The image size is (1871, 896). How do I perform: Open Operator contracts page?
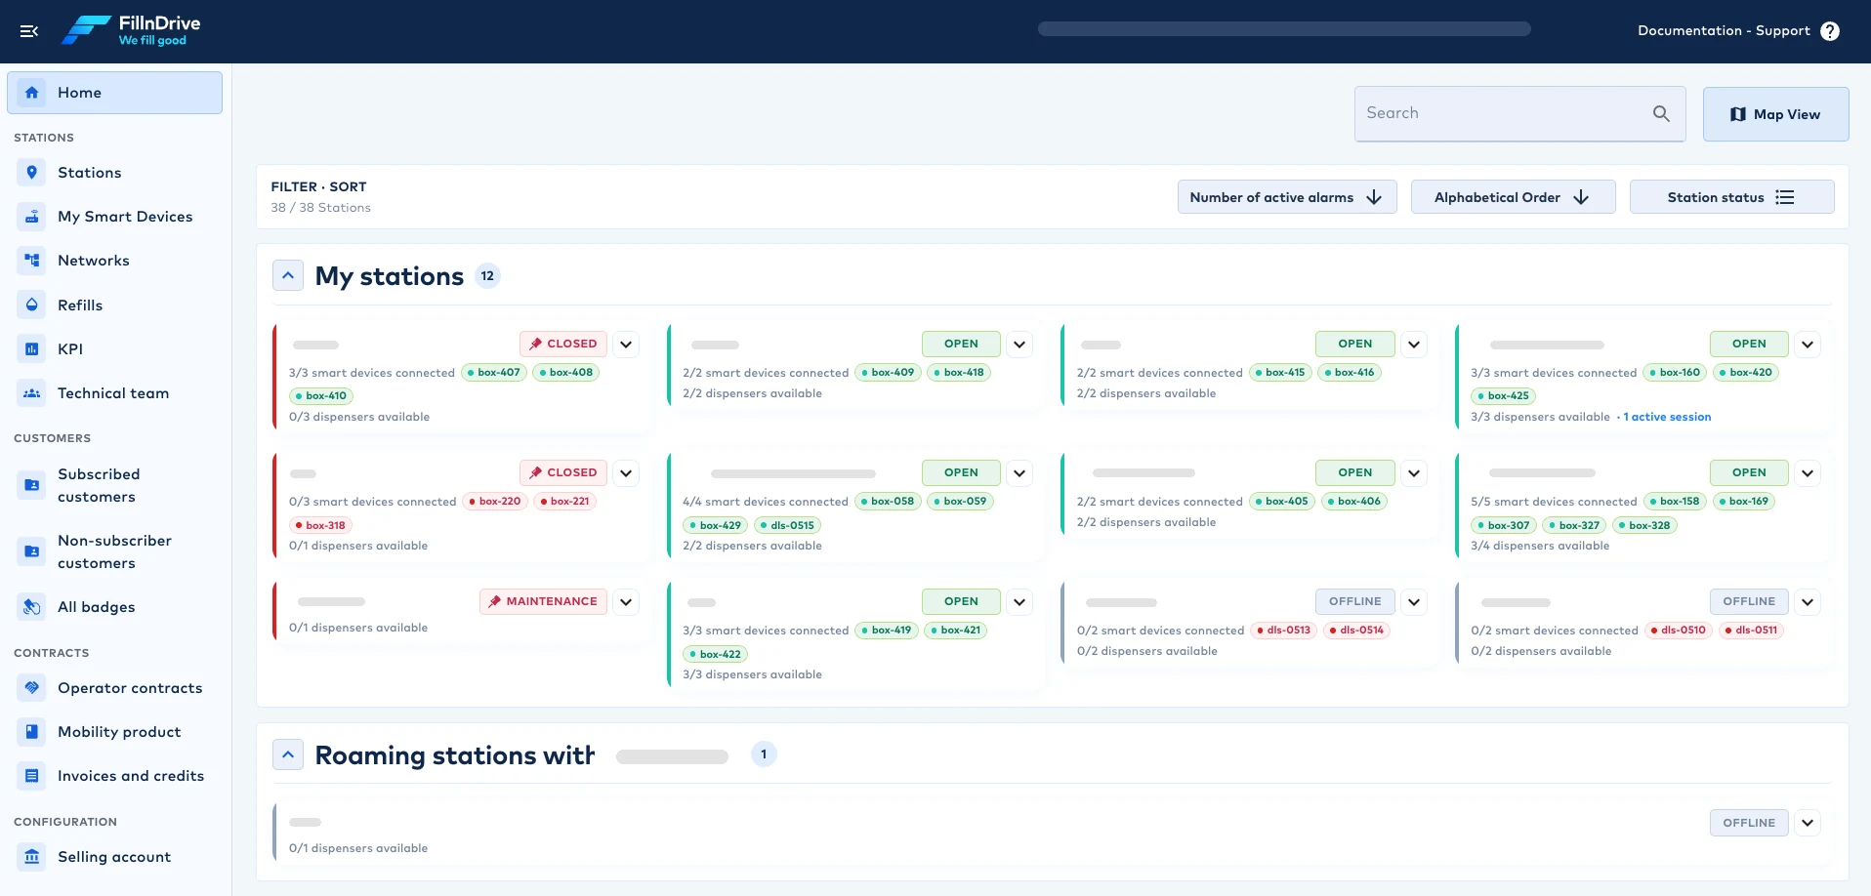pos(114,687)
